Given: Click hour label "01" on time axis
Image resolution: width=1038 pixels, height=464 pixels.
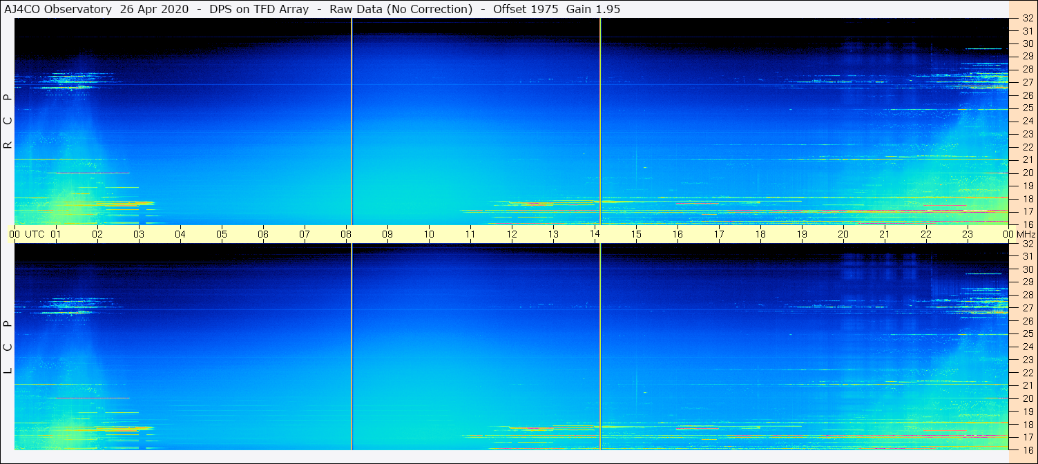Looking at the screenshot, I should pos(56,234).
